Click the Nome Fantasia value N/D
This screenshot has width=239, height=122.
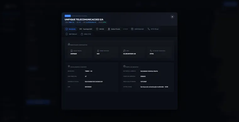(98, 54)
